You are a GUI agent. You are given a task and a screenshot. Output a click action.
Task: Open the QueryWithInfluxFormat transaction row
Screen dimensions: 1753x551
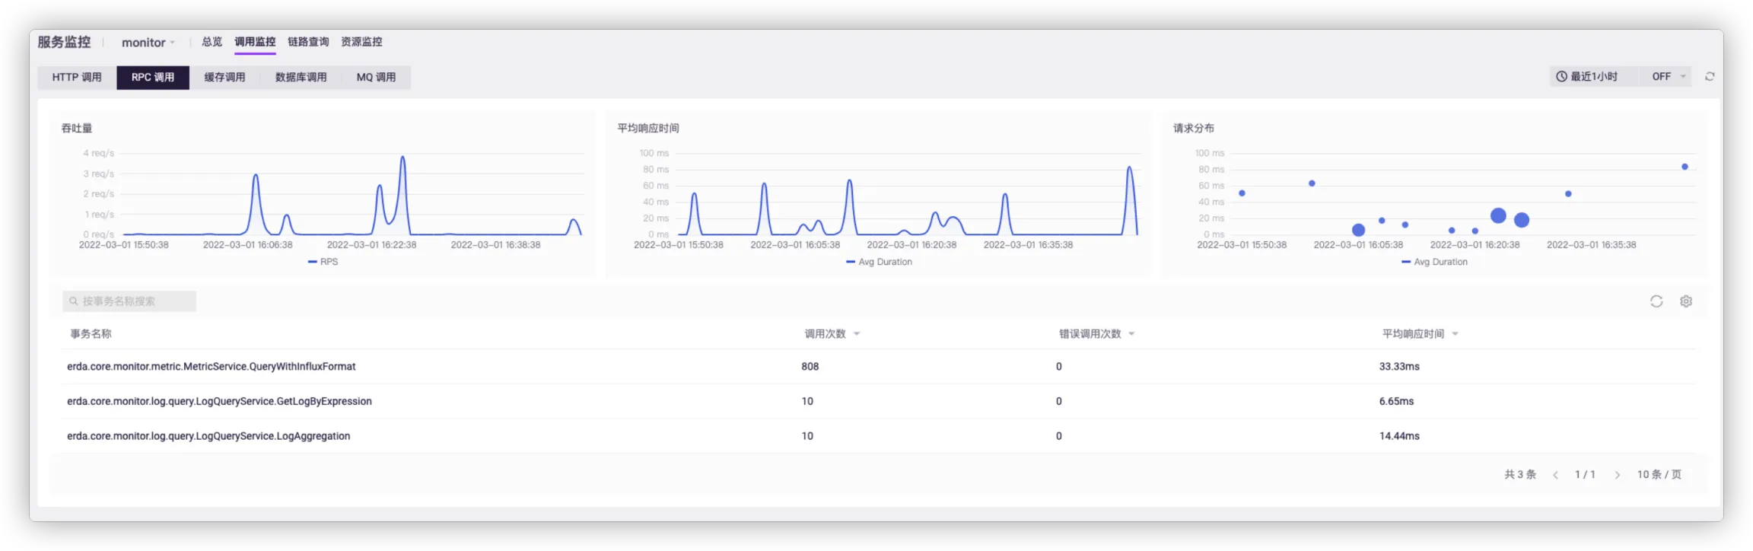[212, 367]
